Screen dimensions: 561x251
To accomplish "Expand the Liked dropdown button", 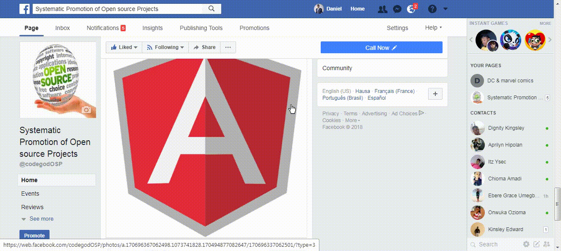I will click(x=124, y=47).
